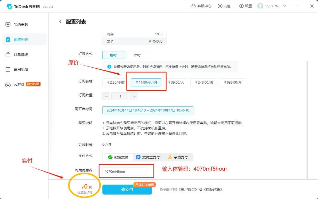Viewport: 318px width, 199px height.
Task: Open 云游戏 in sidebar
Action: click(x=19, y=84)
